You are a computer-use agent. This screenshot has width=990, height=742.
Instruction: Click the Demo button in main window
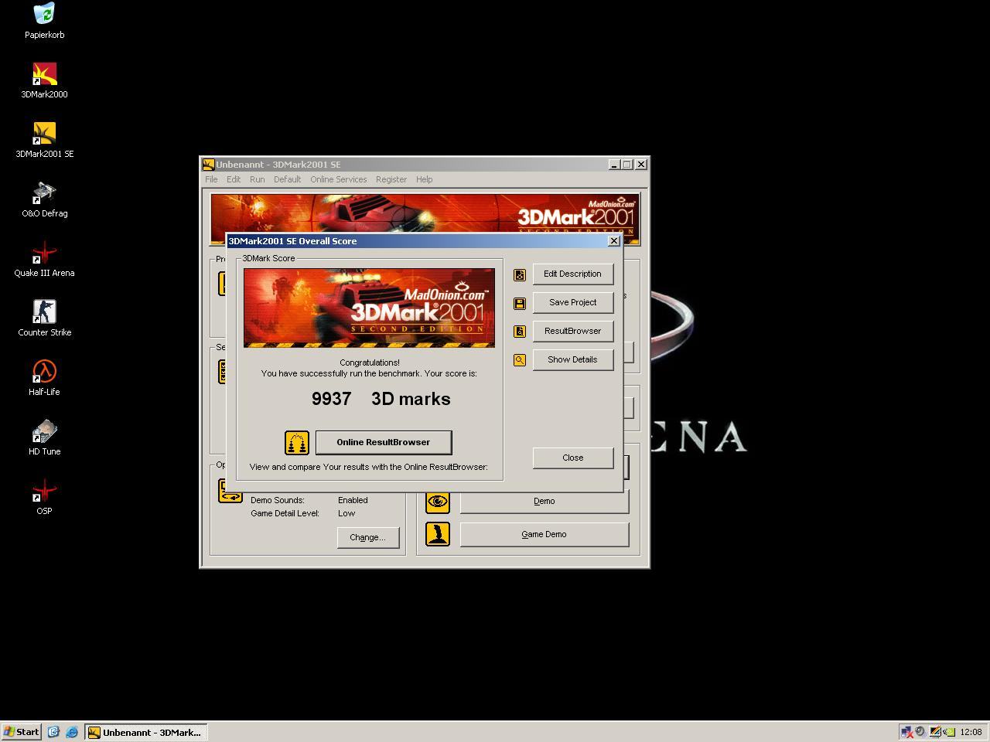click(544, 502)
